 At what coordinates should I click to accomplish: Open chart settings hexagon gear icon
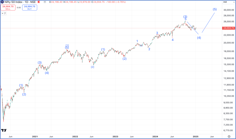[229, 136]
